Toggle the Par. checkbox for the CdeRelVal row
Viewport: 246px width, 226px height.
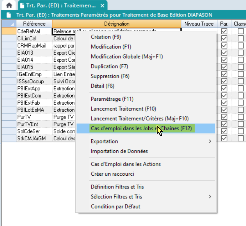(x=224, y=31)
